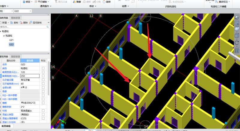
Task: Click the search magnifier icon
Action: point(47,27)
